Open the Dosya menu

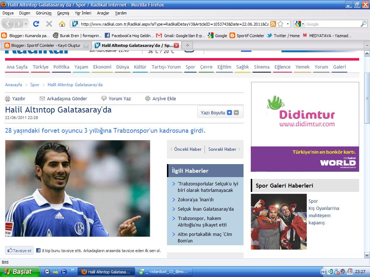click(8, 13)
